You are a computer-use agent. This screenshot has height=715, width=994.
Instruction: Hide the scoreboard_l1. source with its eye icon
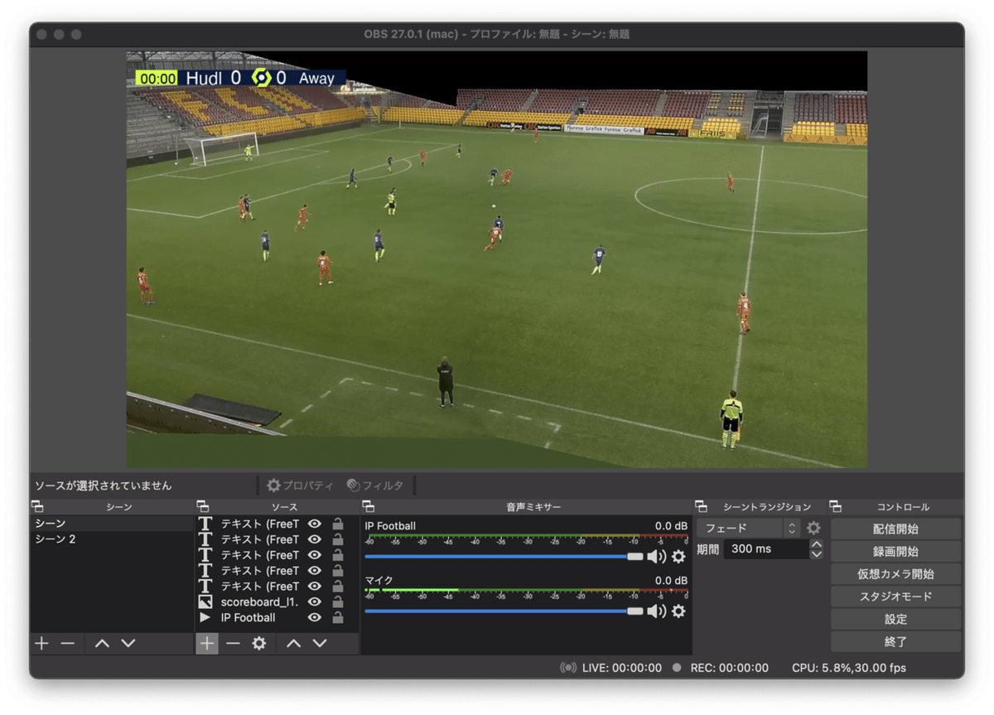315,602
